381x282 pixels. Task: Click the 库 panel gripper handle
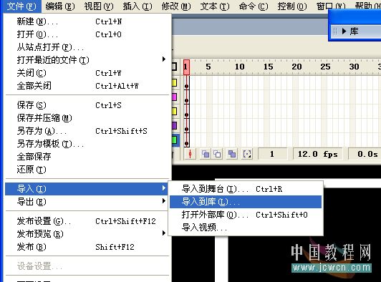(x=335, y=31)
